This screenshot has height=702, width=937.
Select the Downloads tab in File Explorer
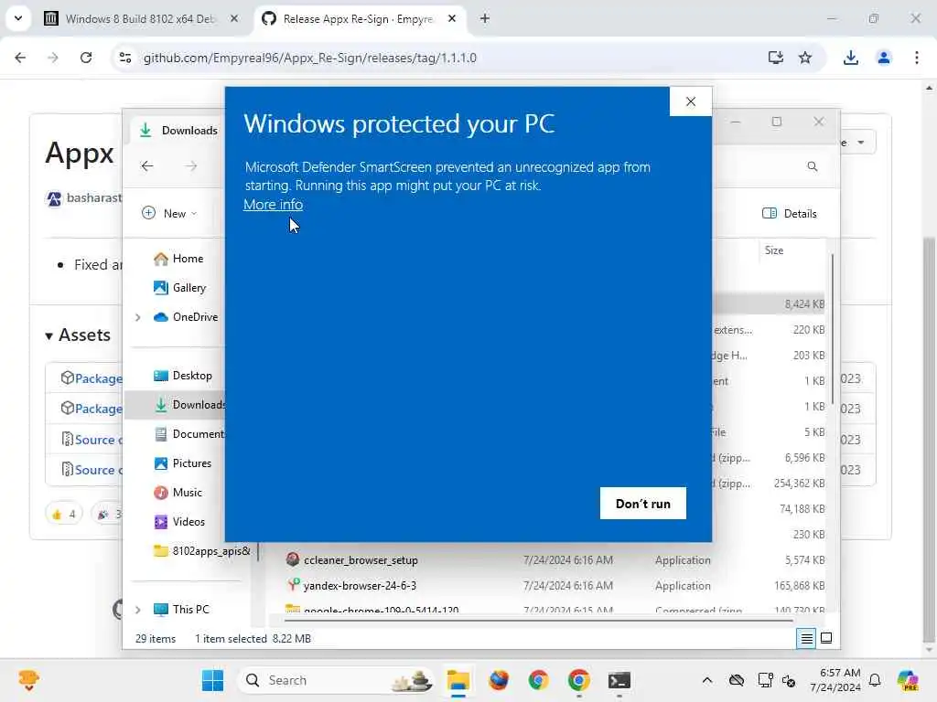point(178,130)
